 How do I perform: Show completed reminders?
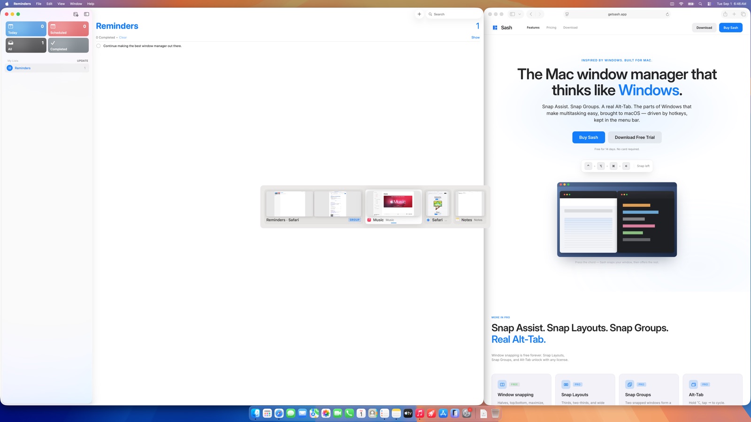click(x=475, y=38)
